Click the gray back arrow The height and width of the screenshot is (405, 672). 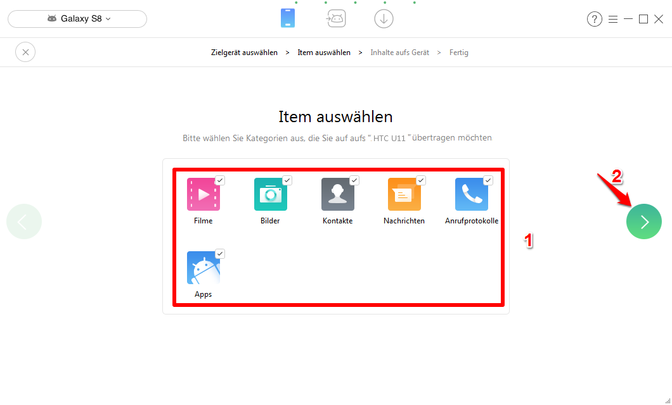(23, 221)
